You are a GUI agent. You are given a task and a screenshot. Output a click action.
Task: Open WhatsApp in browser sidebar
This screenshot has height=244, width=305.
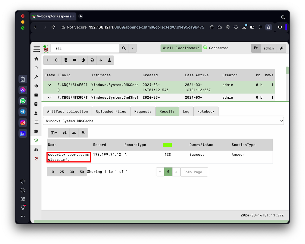point(23,101)
